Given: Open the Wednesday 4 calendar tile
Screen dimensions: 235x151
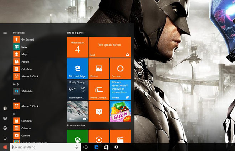Looking at the screenshot, I should coord(77,47).
